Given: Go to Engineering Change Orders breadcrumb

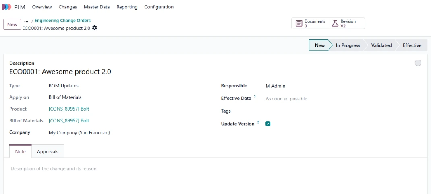Looking at the screenshot, I should pyautogui.click(x=63, y=21).
